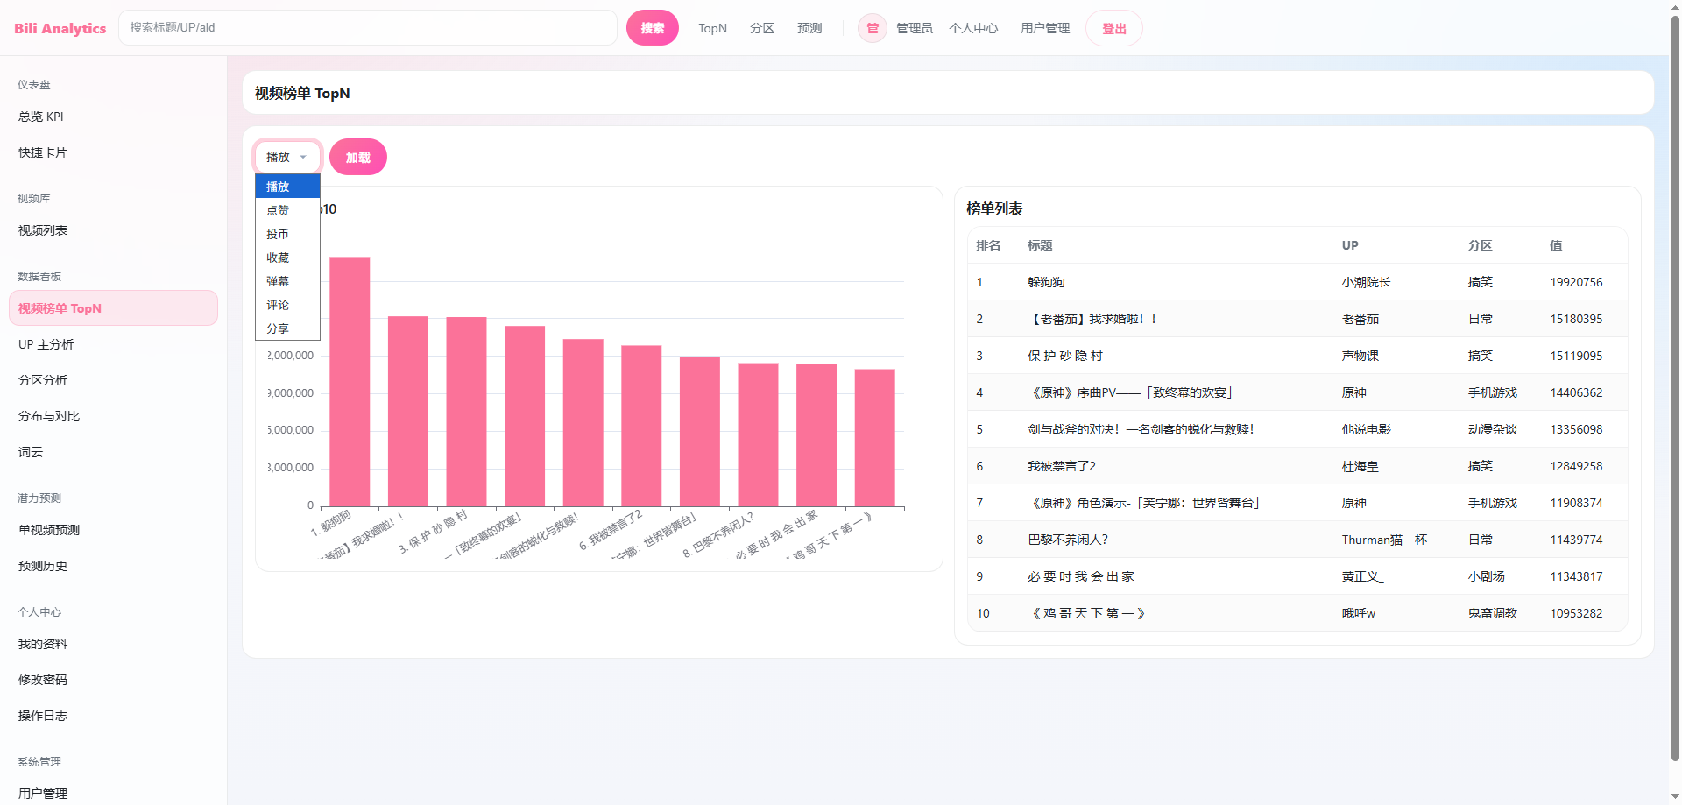This screenshot has height=805, width=1682.
Task: Open 单视频预测 in sidebar
Action: click(x=49, y=530)
